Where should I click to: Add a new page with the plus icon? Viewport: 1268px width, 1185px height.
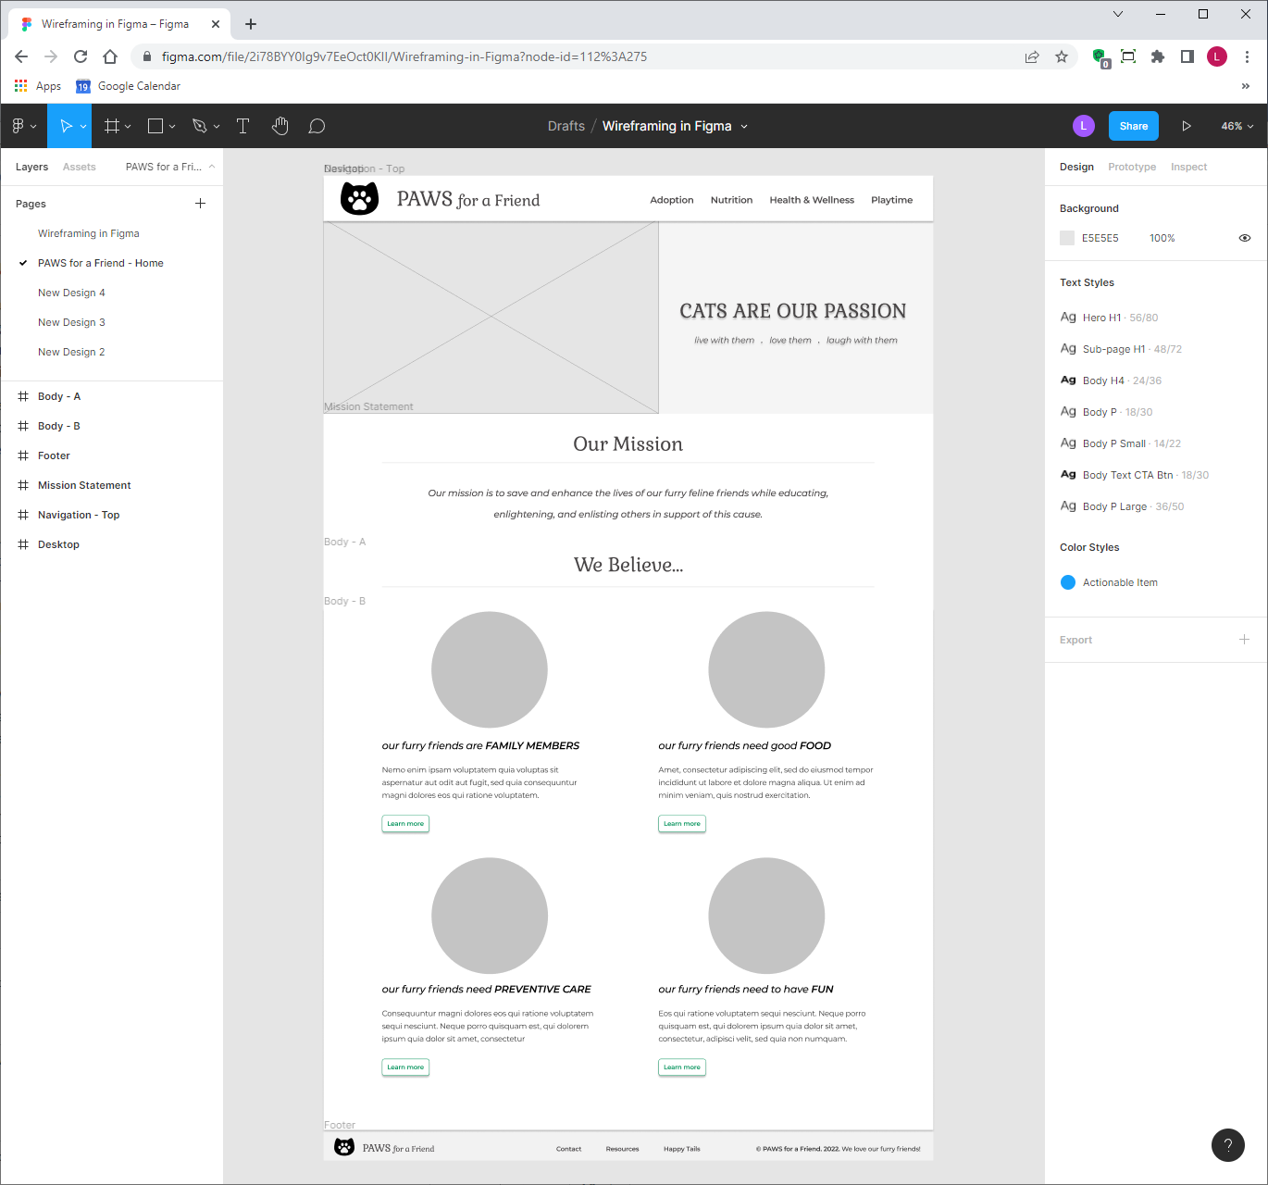pyautogui.click(x=200, y=203)
